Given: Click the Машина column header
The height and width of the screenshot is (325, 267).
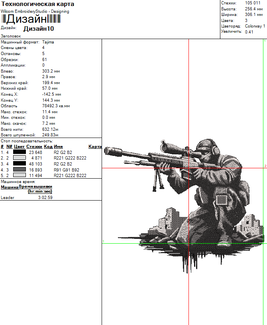Looking at the screenshot, I should point(10,187).
